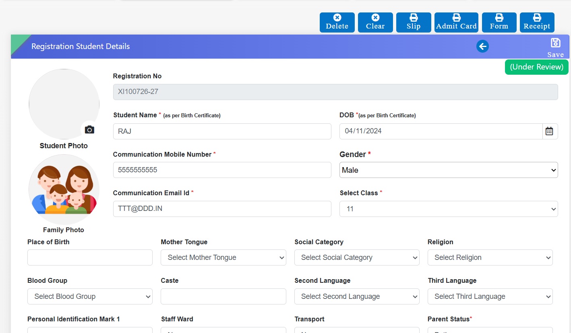571x333 pixels.
Task: Click the Clear form button
Action: (375, 22)
